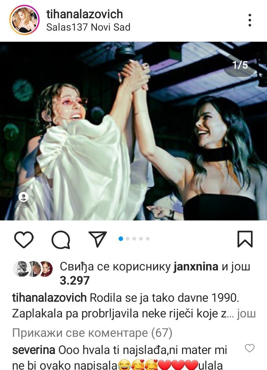Open tihanalazovich username in post header
267x370 pixels.
85,14
